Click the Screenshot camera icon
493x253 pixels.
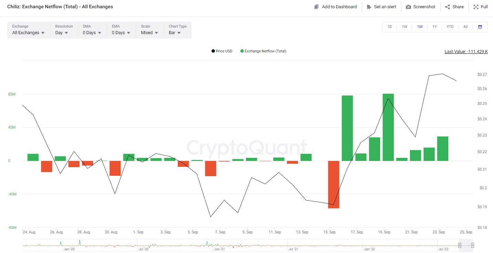point(408,7)
